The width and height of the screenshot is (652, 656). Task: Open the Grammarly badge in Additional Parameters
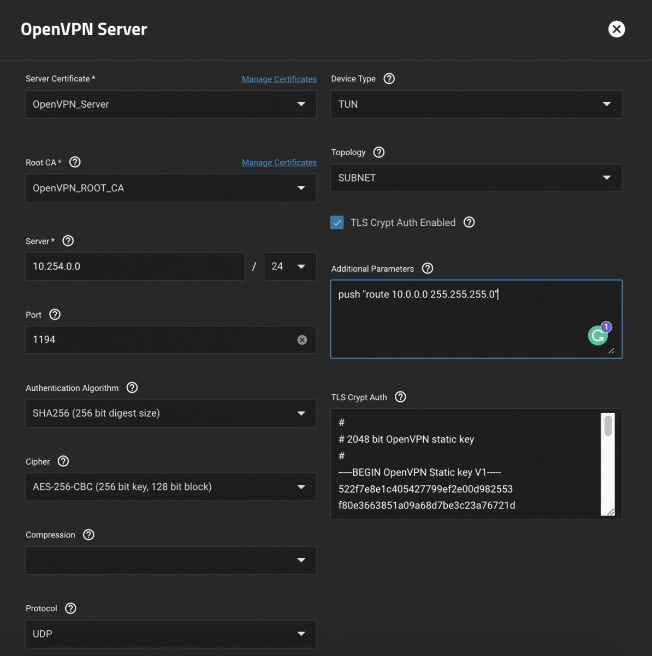(x=598, y=335)
